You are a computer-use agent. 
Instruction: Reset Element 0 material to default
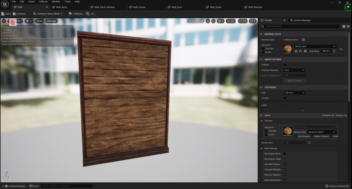pyautogui.click(x=341, y=49)
